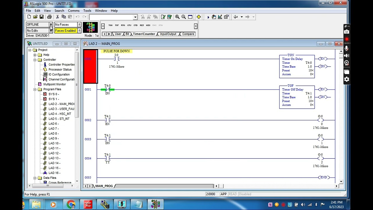
Task: Open Chrome from the taskbar
Action: (71, 204)
